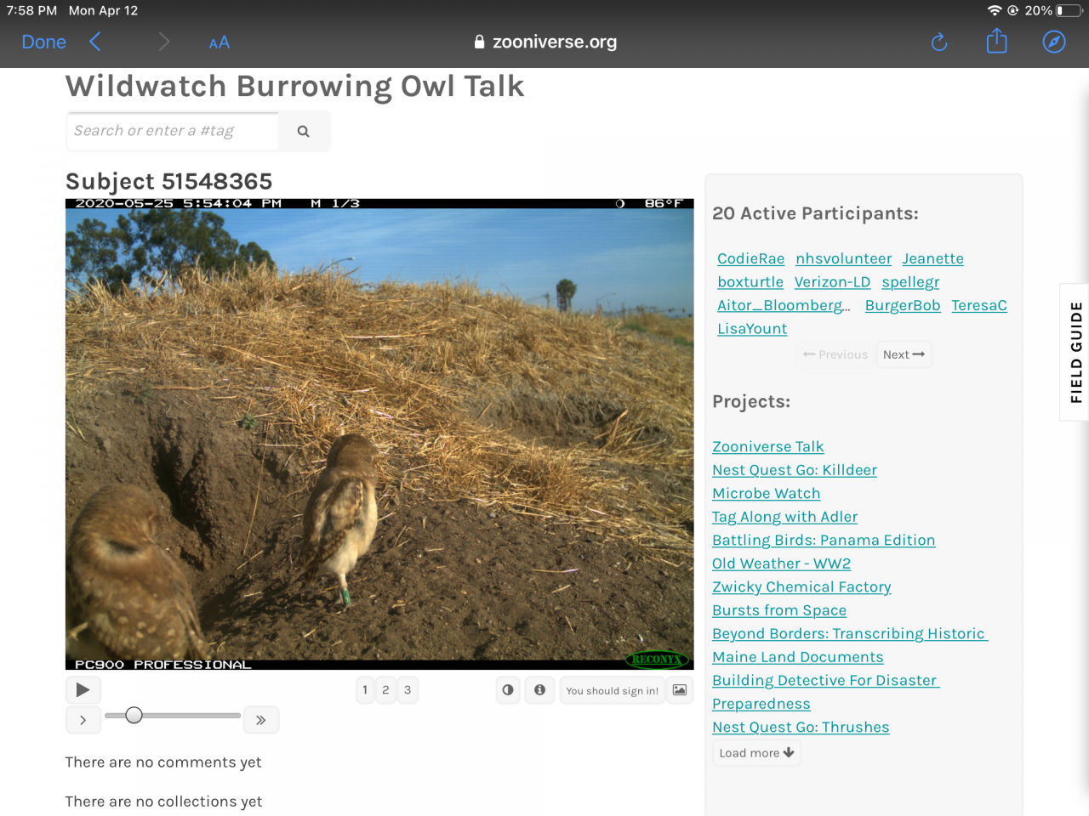The height and width of the screenshot is (816, 1089).
Task: Click the Wildwatch Burrowing Owl Talk title
Action: (294, 87)
